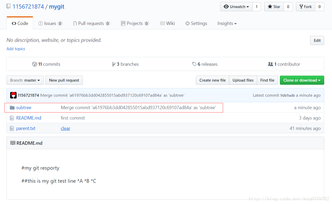332x204 pixels.
Task: Click the star icon on Star button
Action: (270, 7)
